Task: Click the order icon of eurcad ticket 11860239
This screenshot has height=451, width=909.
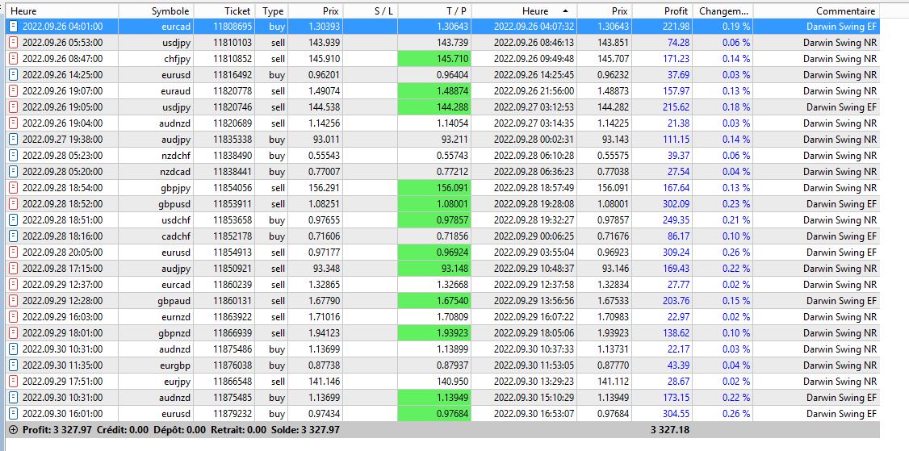Action: click(x=14, y=285)
